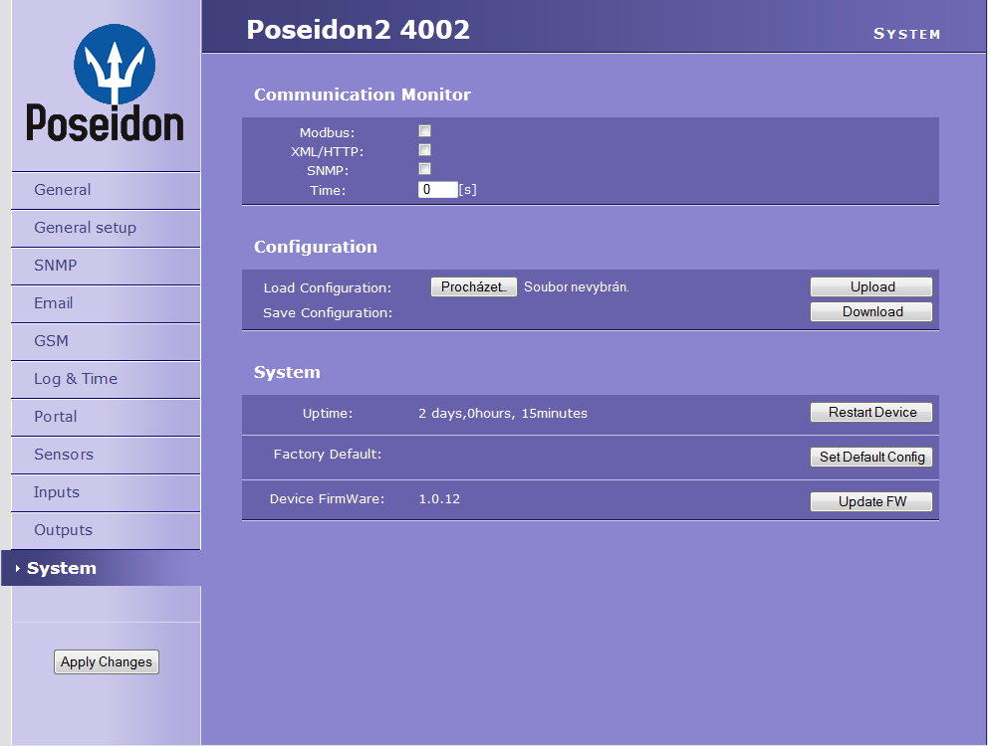Viewport: 988px width, 746px height.
Task: Enable the Modbus checkbox
Action: pyautogui.click(x=424, y=131)
